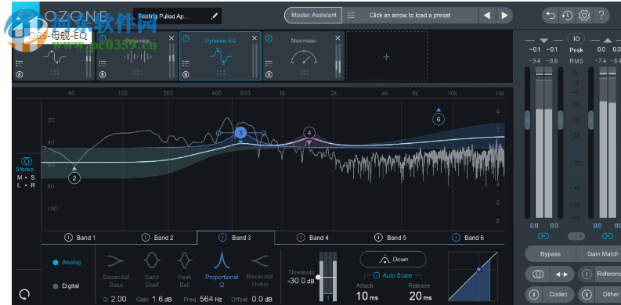
Task: Click the Bypass button
Action: (551, 254)
